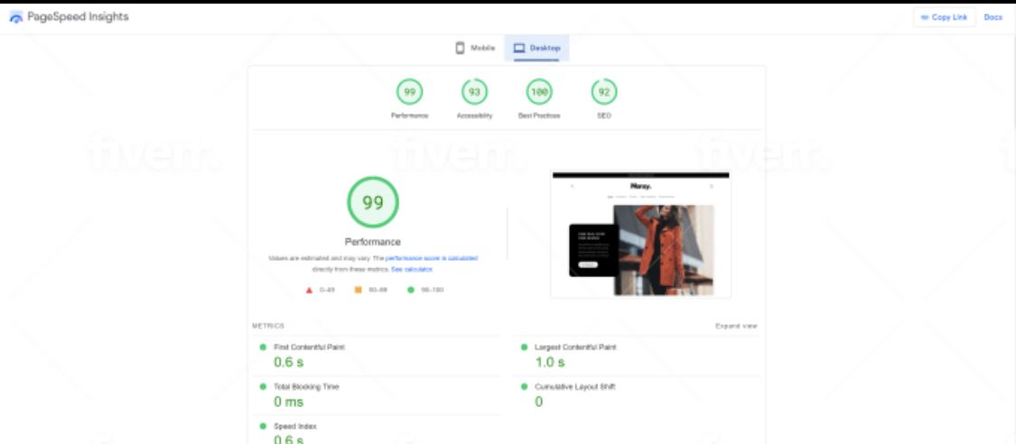Open the 'See calculator' link
1016x444 pixels.
pos(412,269)
